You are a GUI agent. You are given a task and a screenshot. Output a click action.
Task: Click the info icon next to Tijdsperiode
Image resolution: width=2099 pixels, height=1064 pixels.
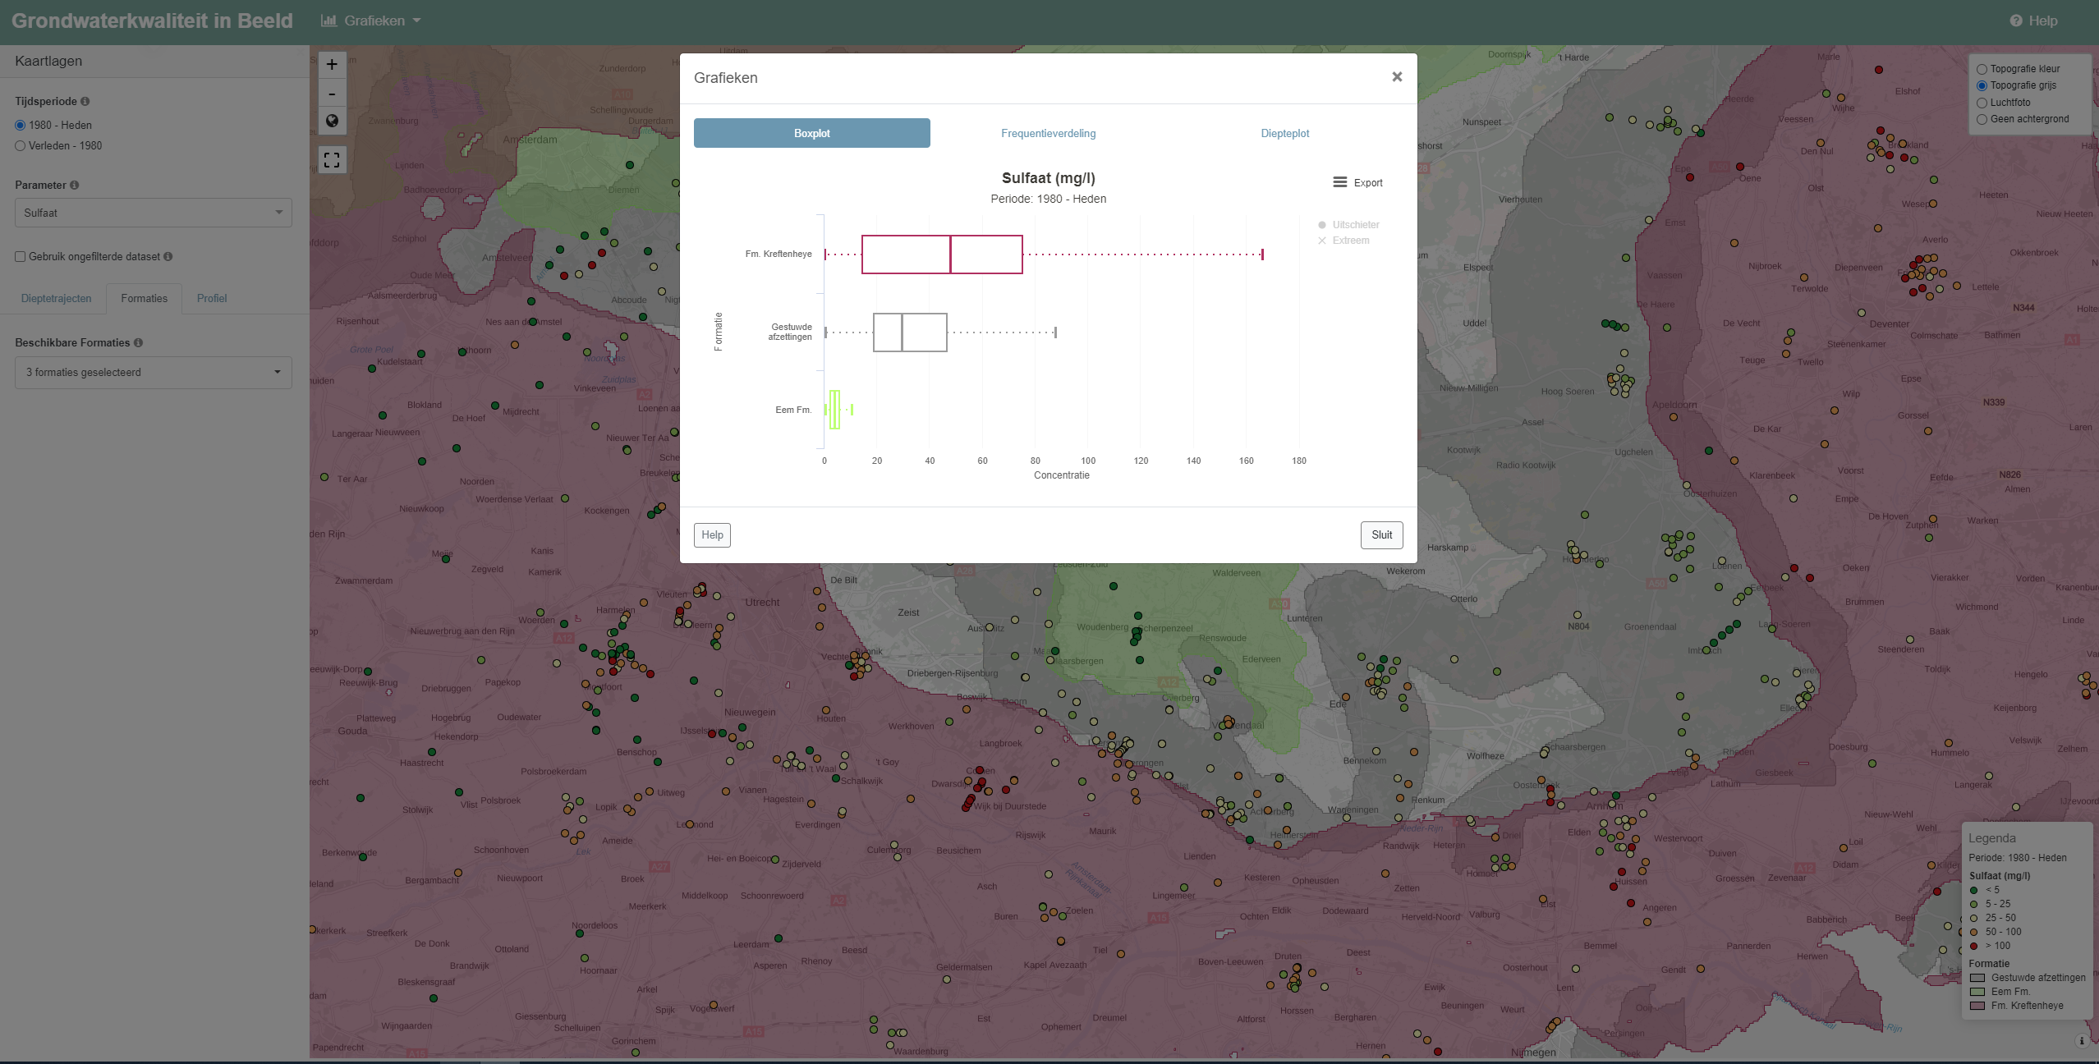(x=85, y=102)
